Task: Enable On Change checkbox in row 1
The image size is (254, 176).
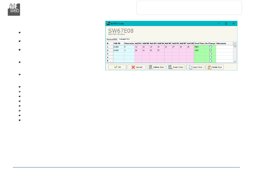Action: [x=210, y=47]
